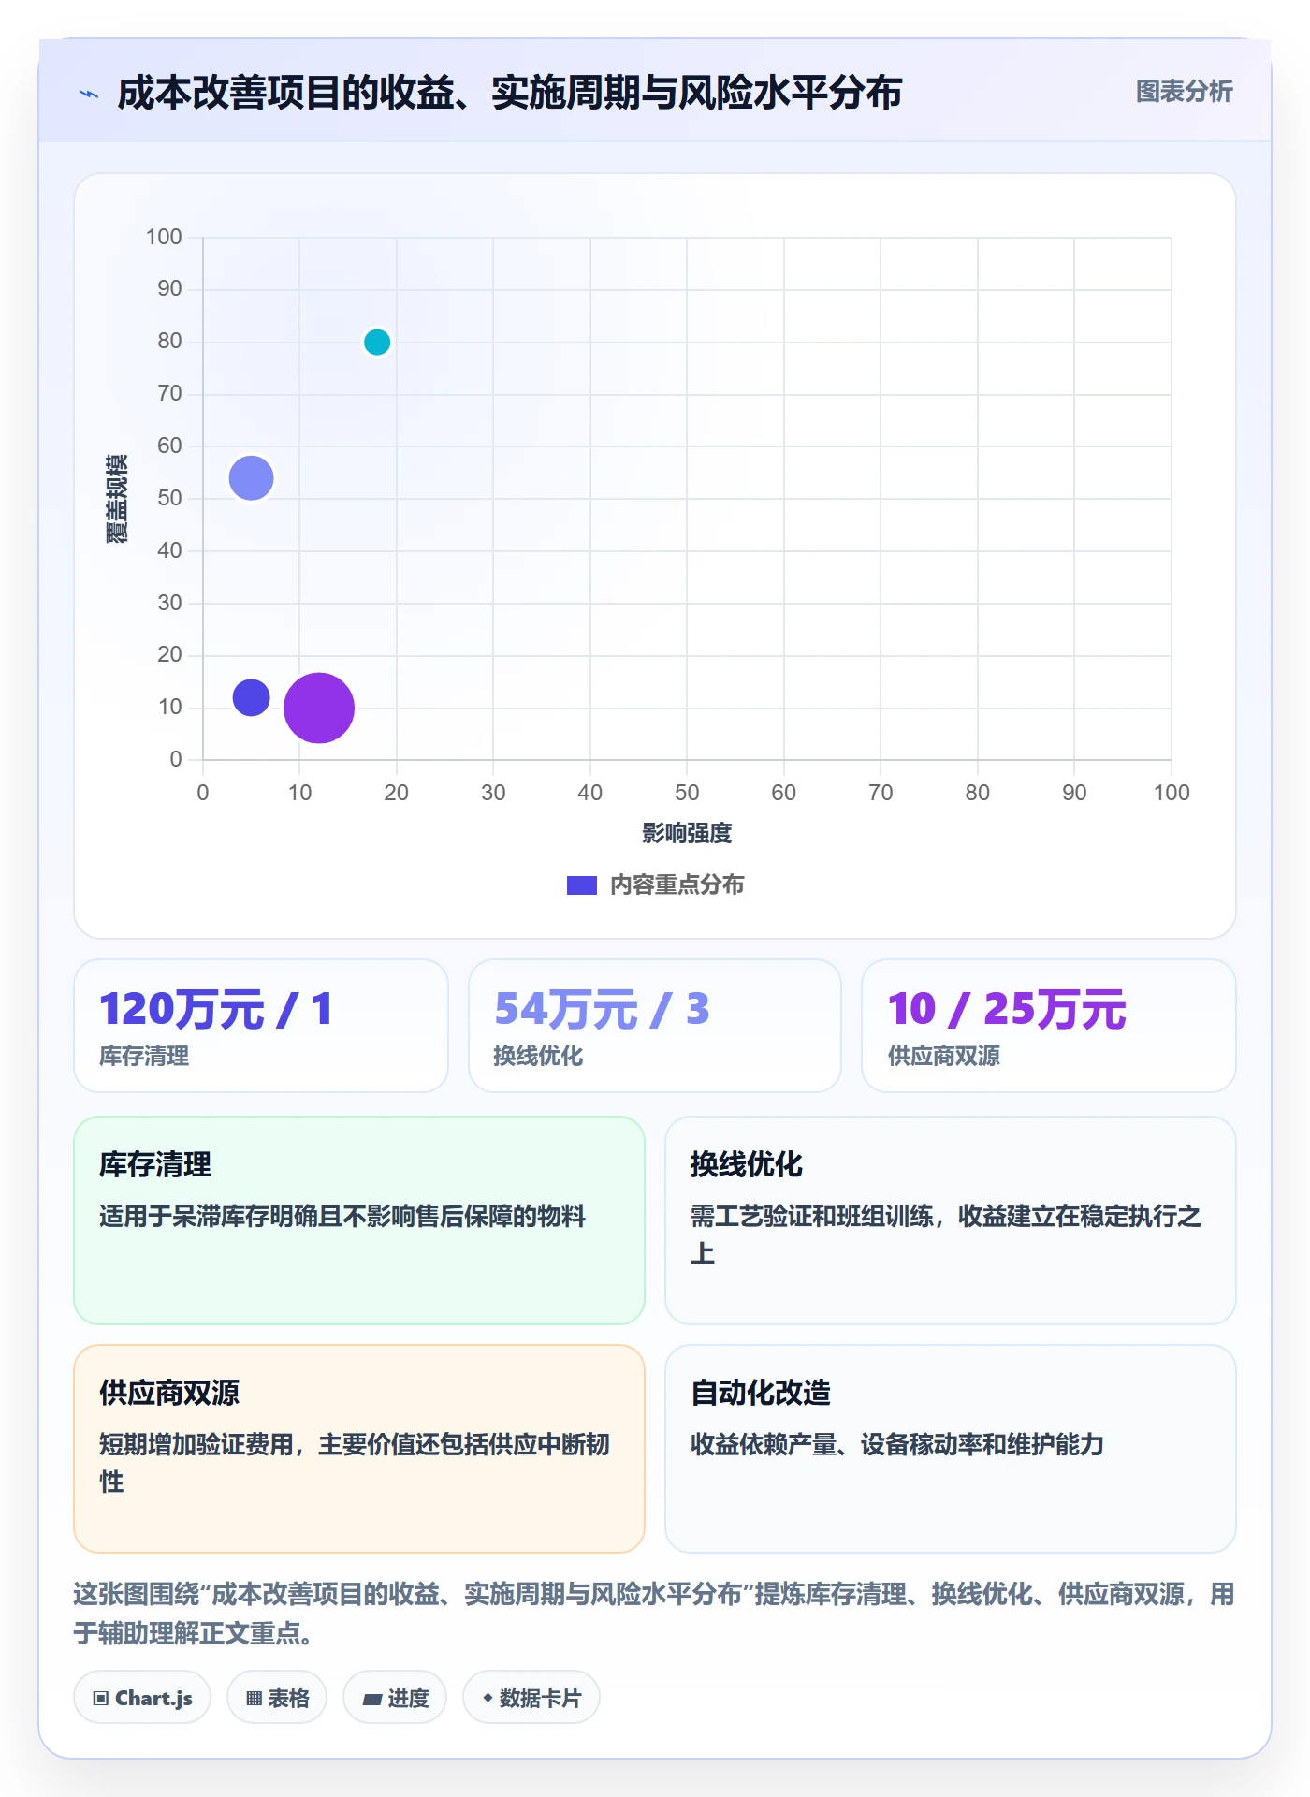Open the 54万元 / 3 换线优化 stat card
1310x1797 pixels.
655,1026
